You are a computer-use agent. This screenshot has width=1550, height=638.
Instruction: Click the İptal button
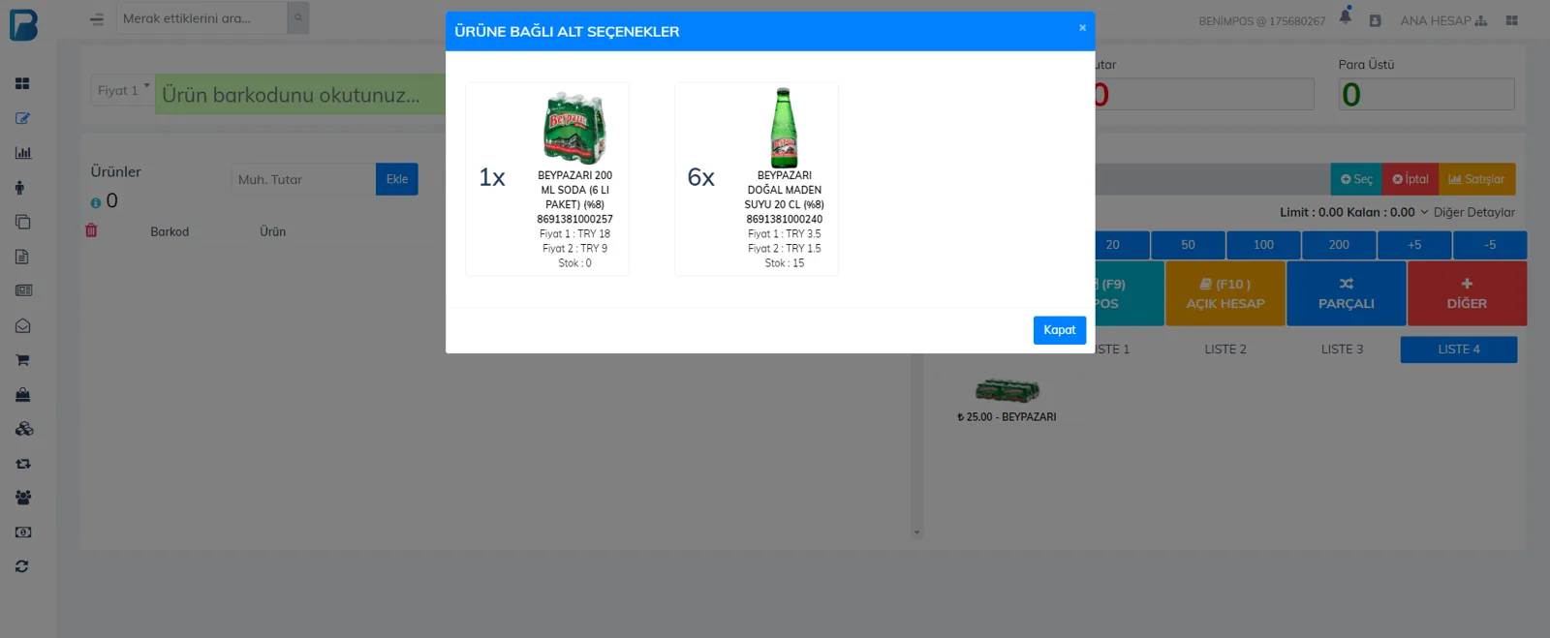click(1410, 179)
